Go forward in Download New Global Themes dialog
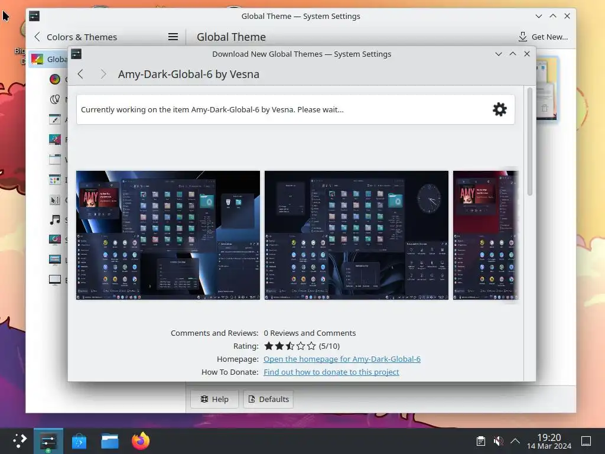The height and width of the screenshot is (454, 605). (103, 74)
